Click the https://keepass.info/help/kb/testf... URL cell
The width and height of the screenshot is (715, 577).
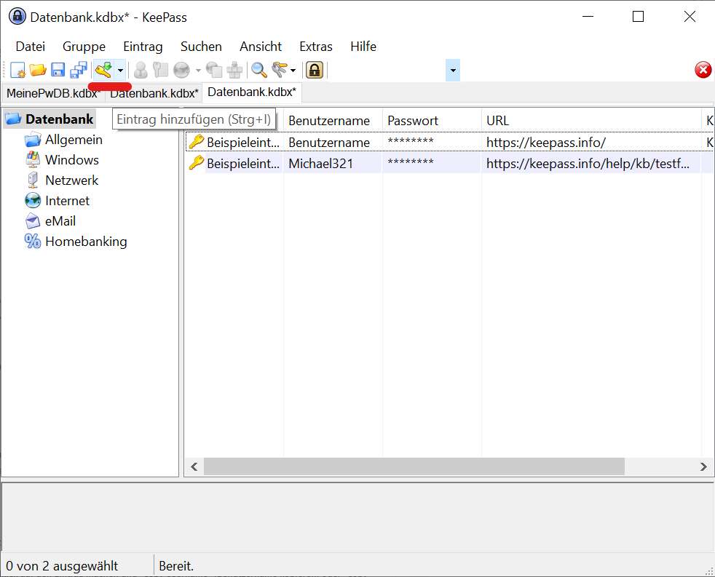click(x=588, y=164)
